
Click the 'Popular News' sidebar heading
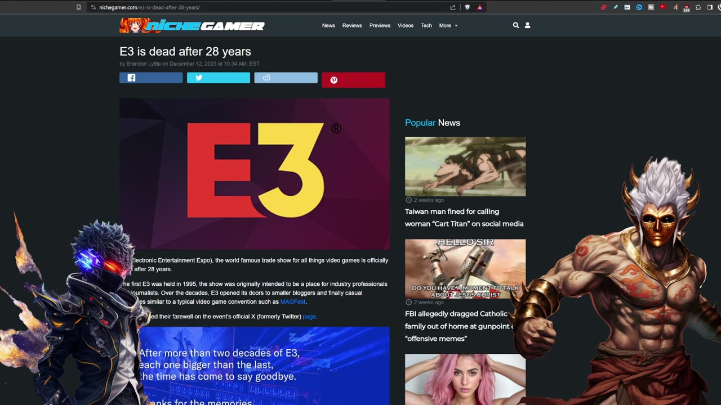click(x=433, y=123)
